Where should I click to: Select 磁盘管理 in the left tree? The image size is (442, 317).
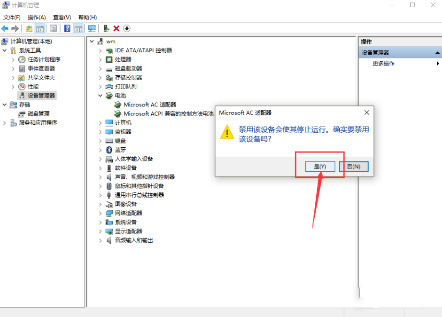pyautogui.click(x=38, y=114)
